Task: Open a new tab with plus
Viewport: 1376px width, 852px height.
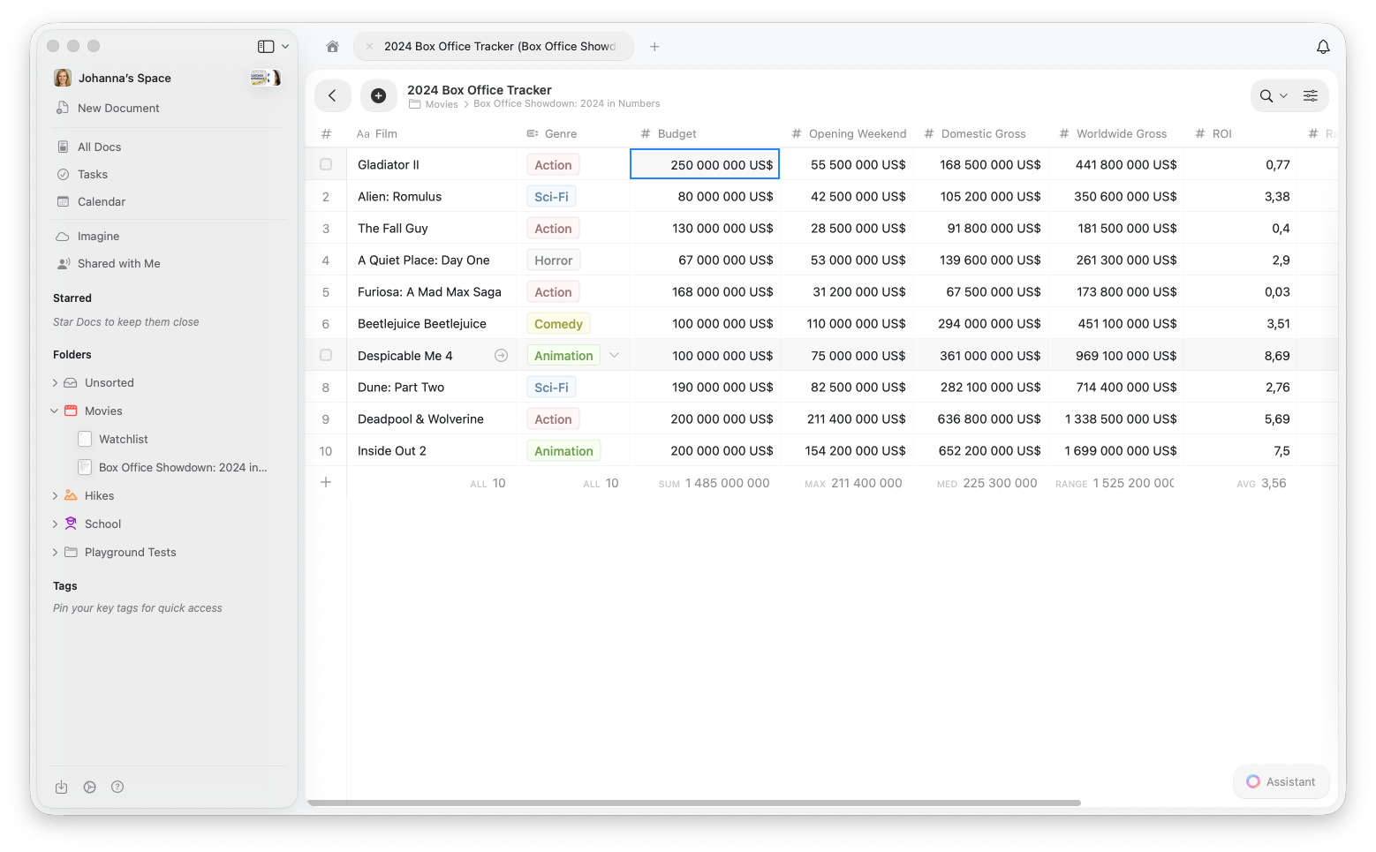Action: 654,47
